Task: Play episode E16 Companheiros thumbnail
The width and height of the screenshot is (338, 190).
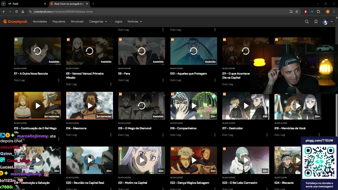Action: coord(194,106)
